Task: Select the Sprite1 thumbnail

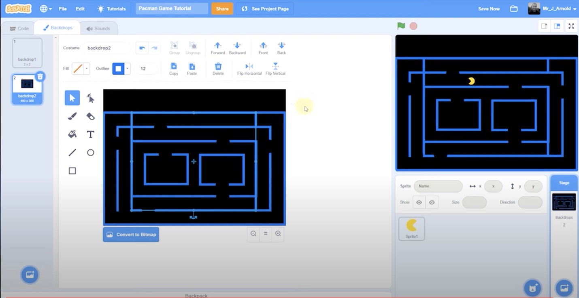Action: coord(412,229)
